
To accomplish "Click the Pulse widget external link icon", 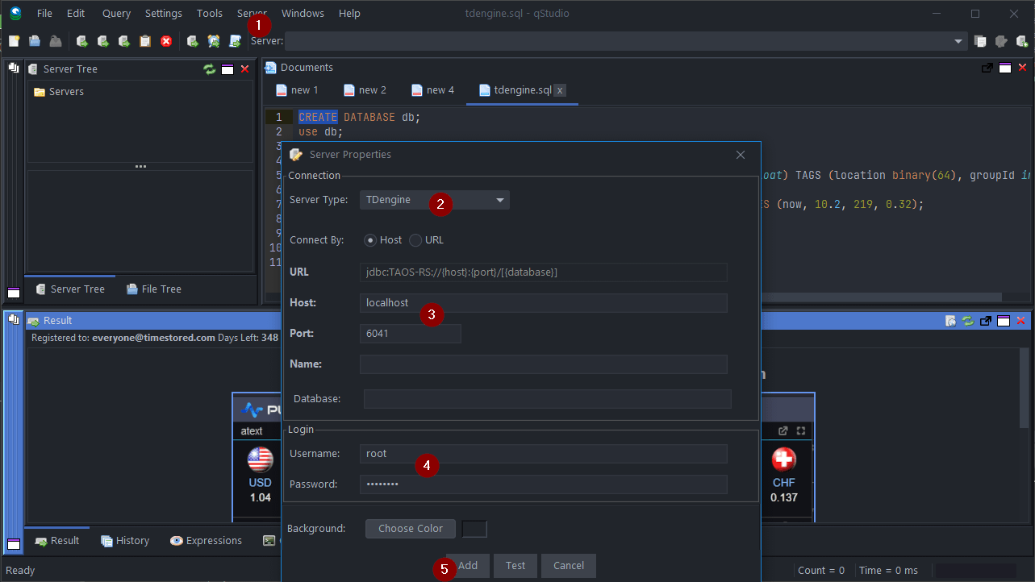I will tap(783, 431).
